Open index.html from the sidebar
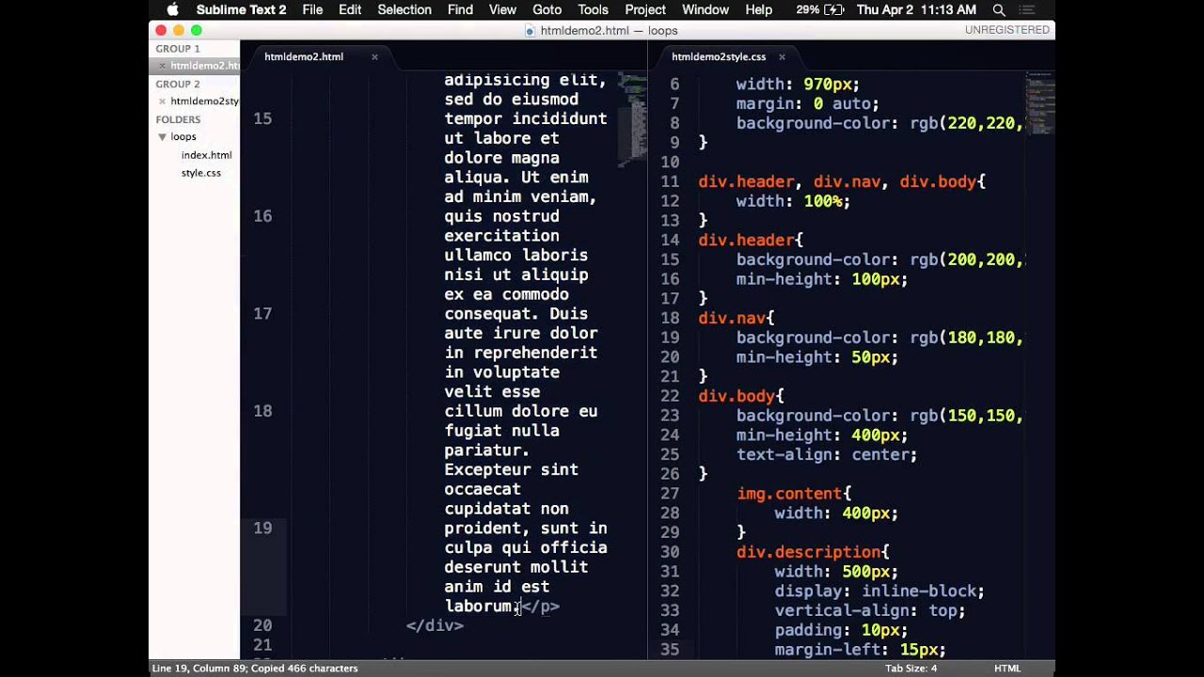 (206, 155)
